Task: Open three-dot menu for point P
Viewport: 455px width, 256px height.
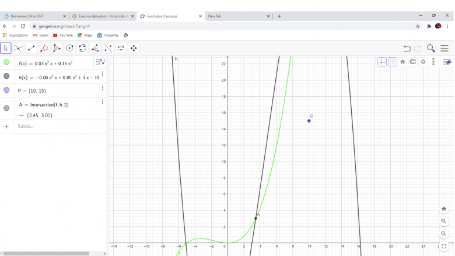Action: 103,88
